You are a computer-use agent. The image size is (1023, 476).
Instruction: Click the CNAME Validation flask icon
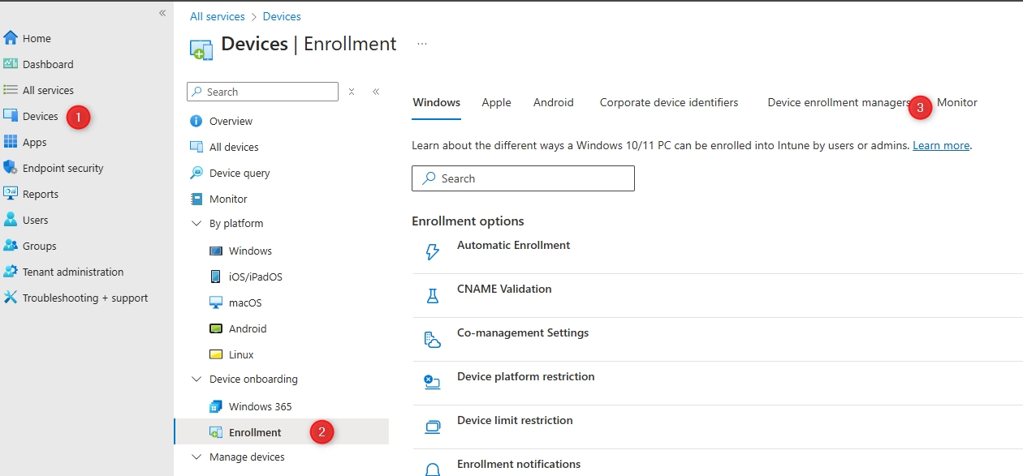tap(433, 296)
